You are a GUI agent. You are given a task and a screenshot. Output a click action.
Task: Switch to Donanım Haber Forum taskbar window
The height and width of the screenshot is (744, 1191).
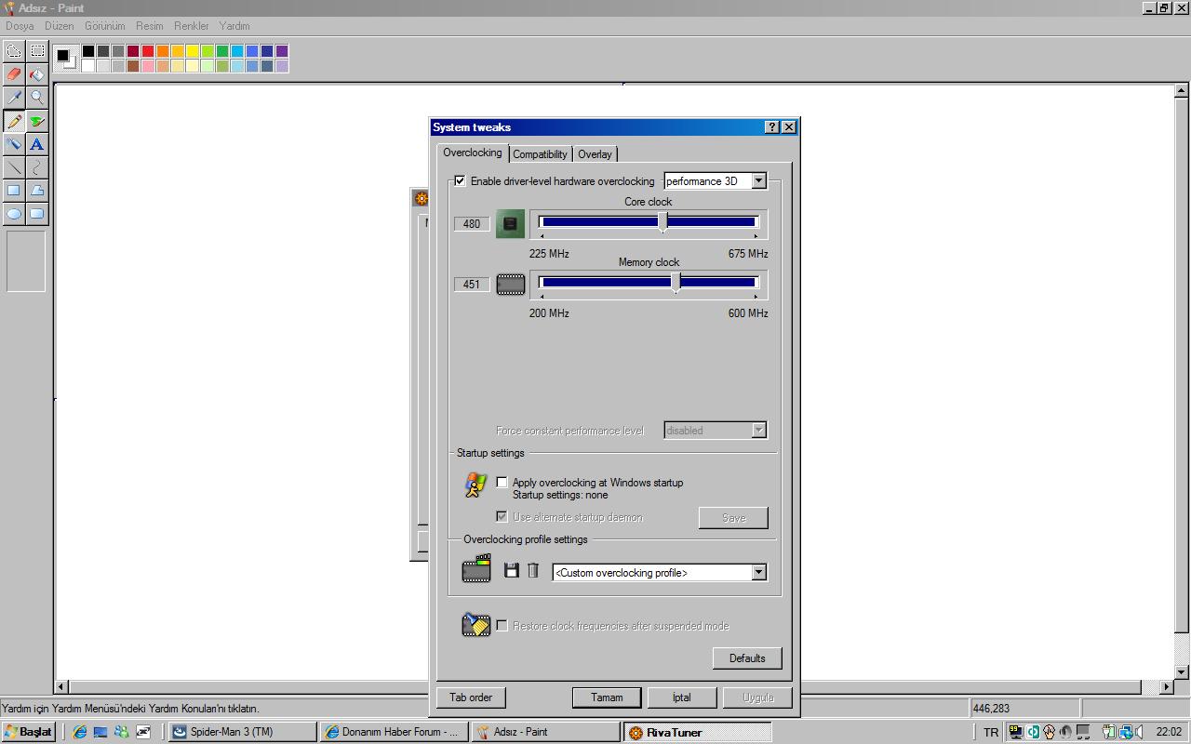[395, 732]
